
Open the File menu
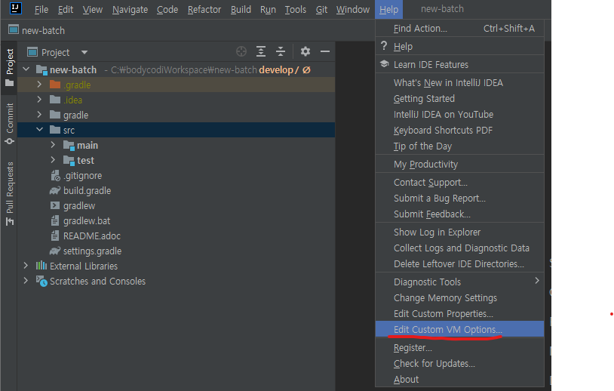pos(41,9)
